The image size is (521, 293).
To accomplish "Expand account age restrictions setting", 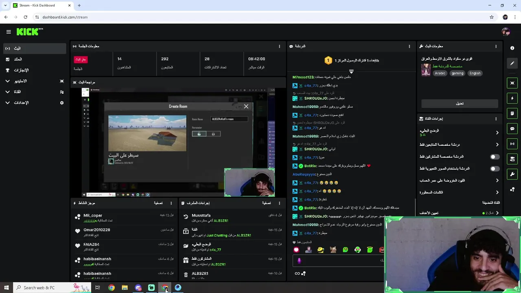I will point(497,180).
